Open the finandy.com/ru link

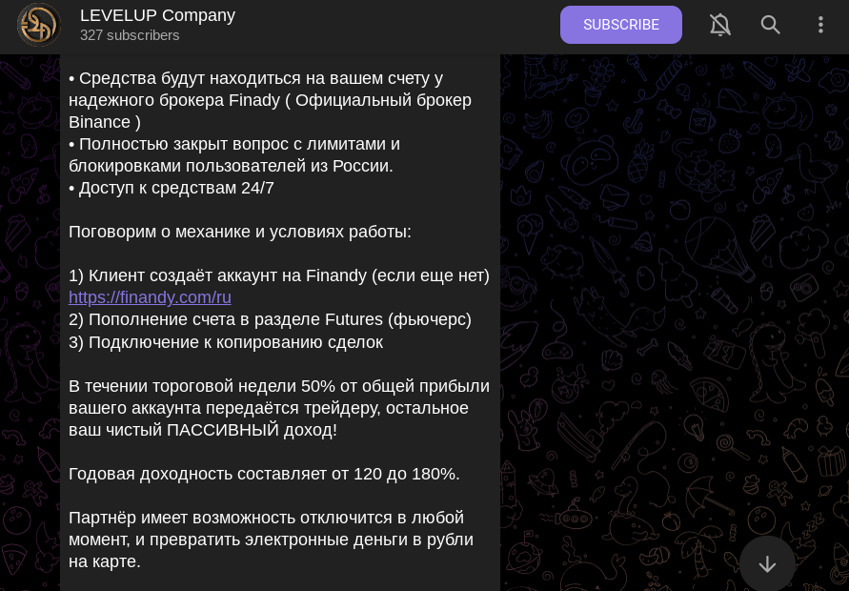click(150, 297)
